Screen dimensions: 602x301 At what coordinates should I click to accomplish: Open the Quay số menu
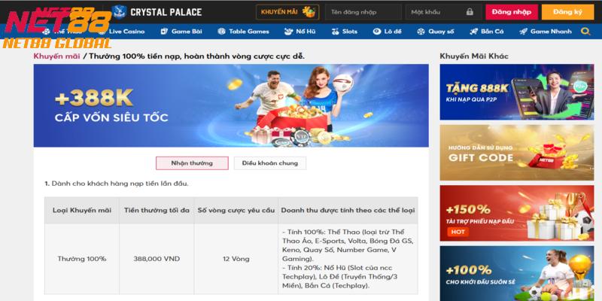point(436,32)
